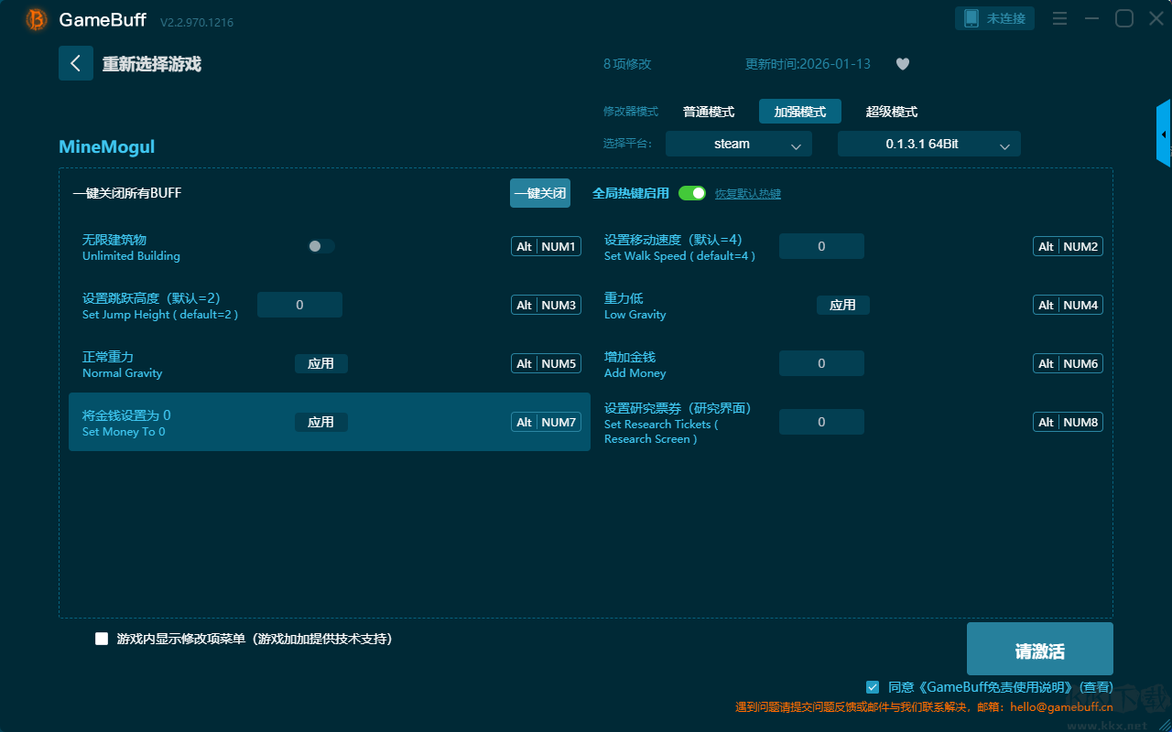The image size is (1172, 732).
Task: Apply the Low Gravity buff
Action: (842, 305)
